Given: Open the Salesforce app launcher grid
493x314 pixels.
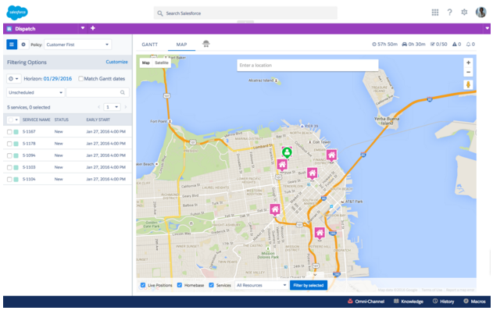Looking at the screenshot, I should coord(435,12).
